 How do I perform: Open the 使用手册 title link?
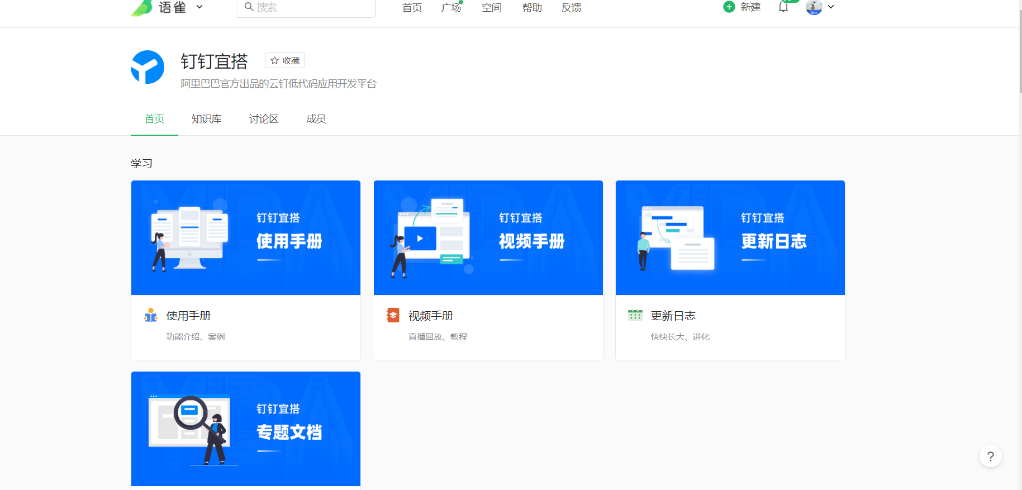pyautogui.click(x=188, y=316)
